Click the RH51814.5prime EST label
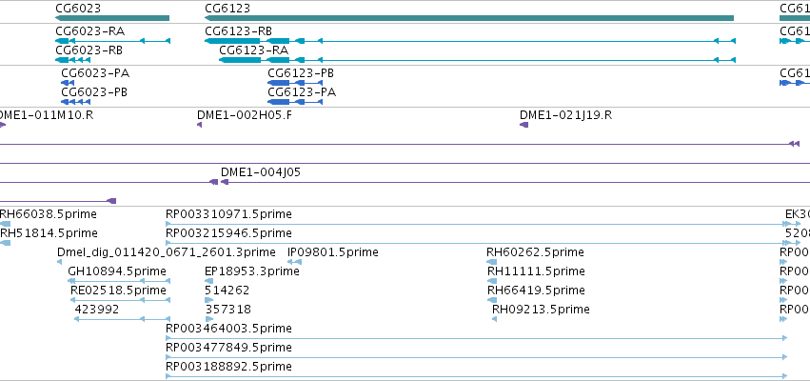The image size is (810, 381). (49, 233)
